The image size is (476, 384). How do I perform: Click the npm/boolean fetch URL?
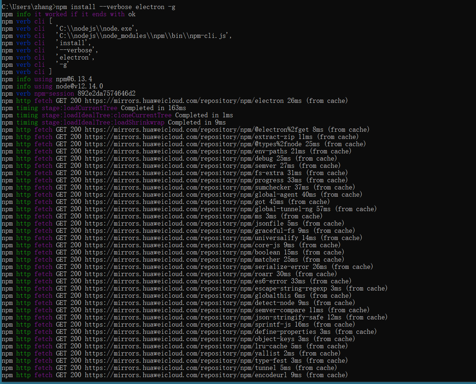pyautogui.click(x=183, y=252)
